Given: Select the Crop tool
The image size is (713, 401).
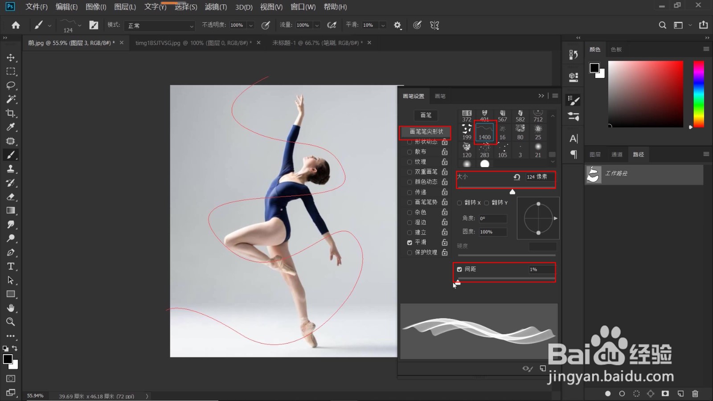Looking at the screenshot, I should (11, 113).
